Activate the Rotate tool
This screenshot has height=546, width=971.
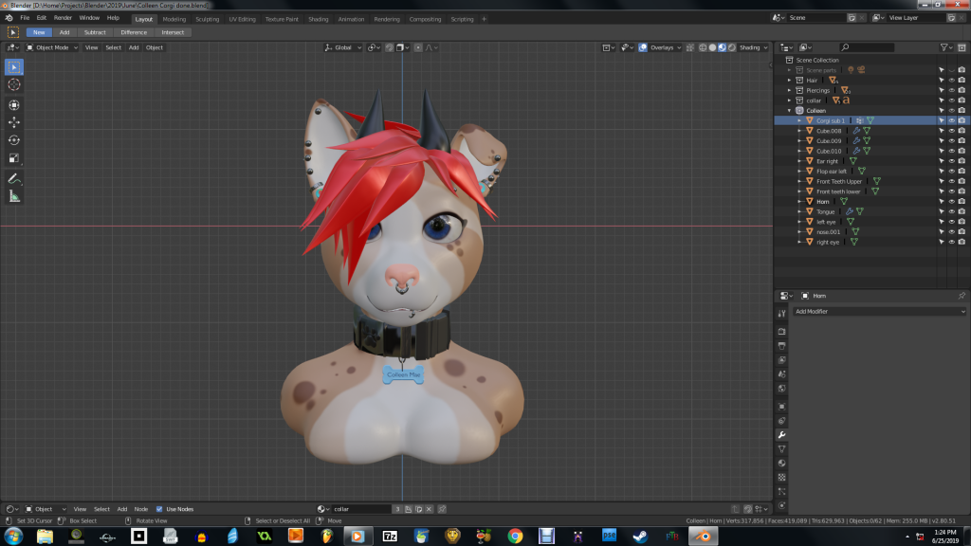coord(14,140)
